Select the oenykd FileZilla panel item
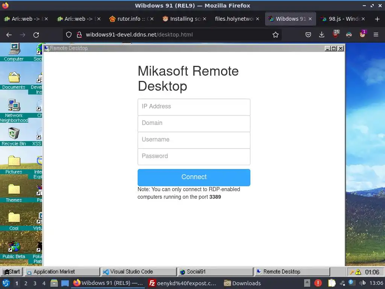385x289 pixels. [x=183, y=283]
